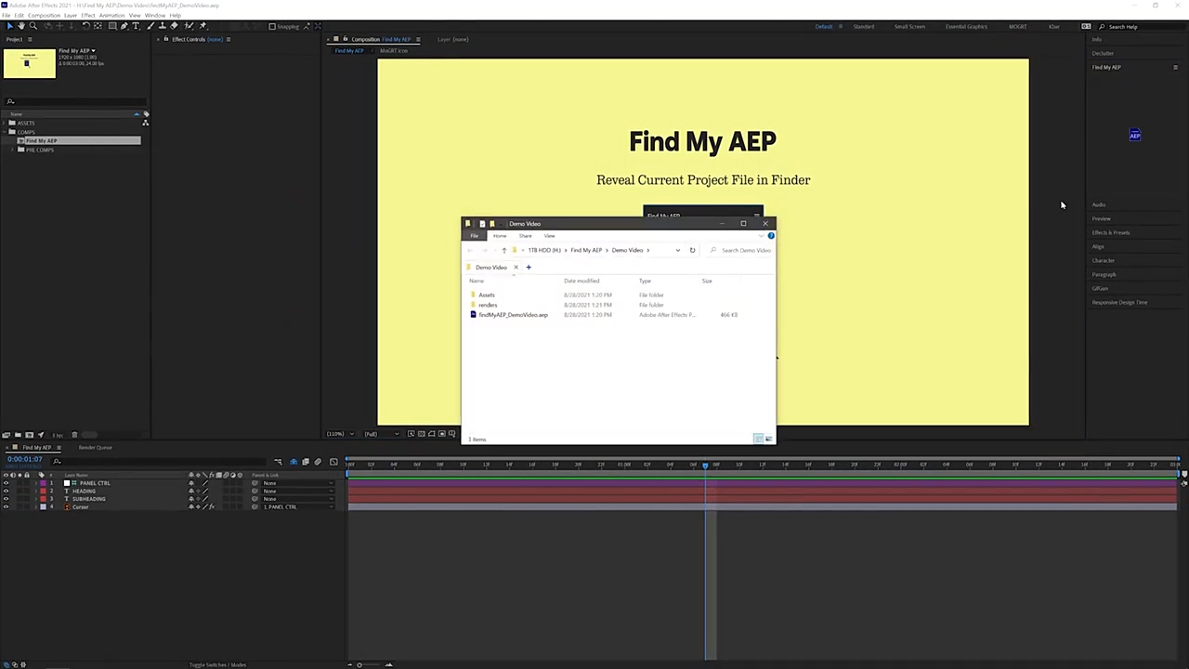Expand the ASSETS folder in Project panel

[4, 123]
